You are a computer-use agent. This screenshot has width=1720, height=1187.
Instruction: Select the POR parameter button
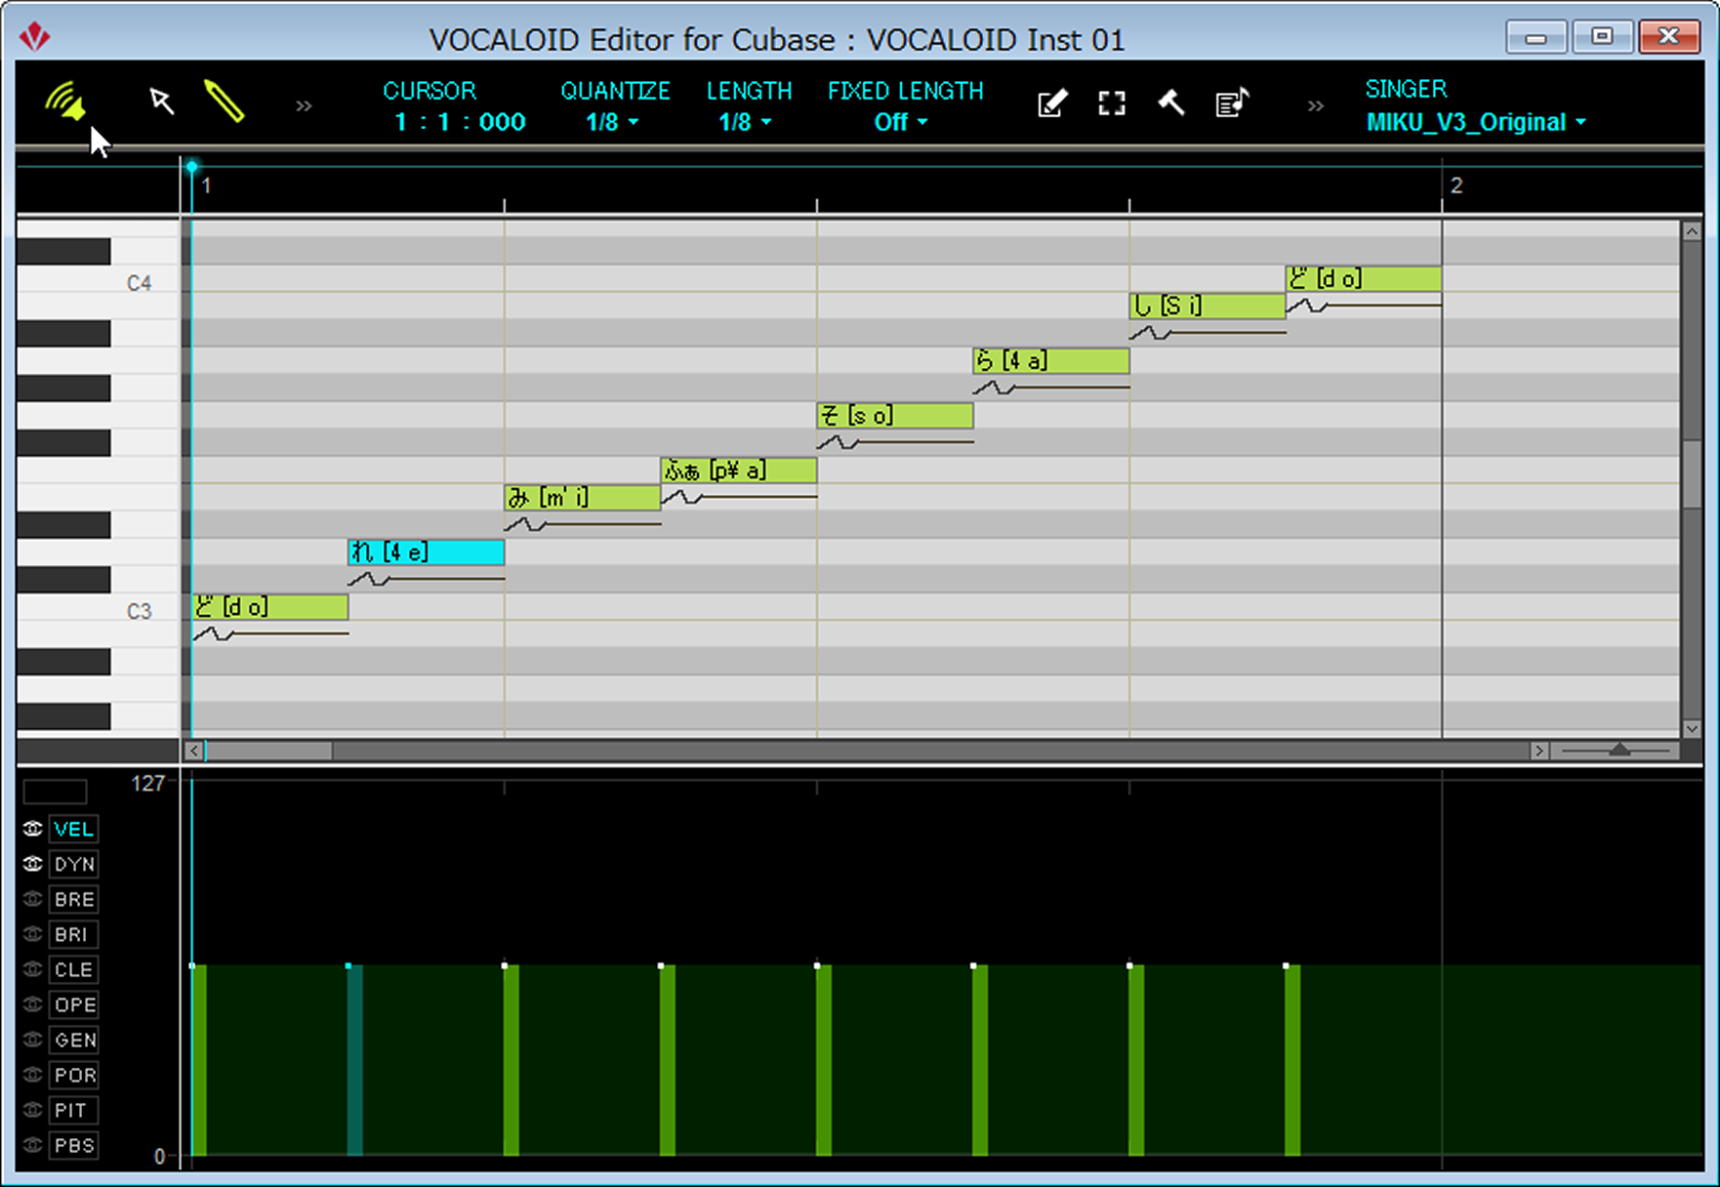[74, 1075]
